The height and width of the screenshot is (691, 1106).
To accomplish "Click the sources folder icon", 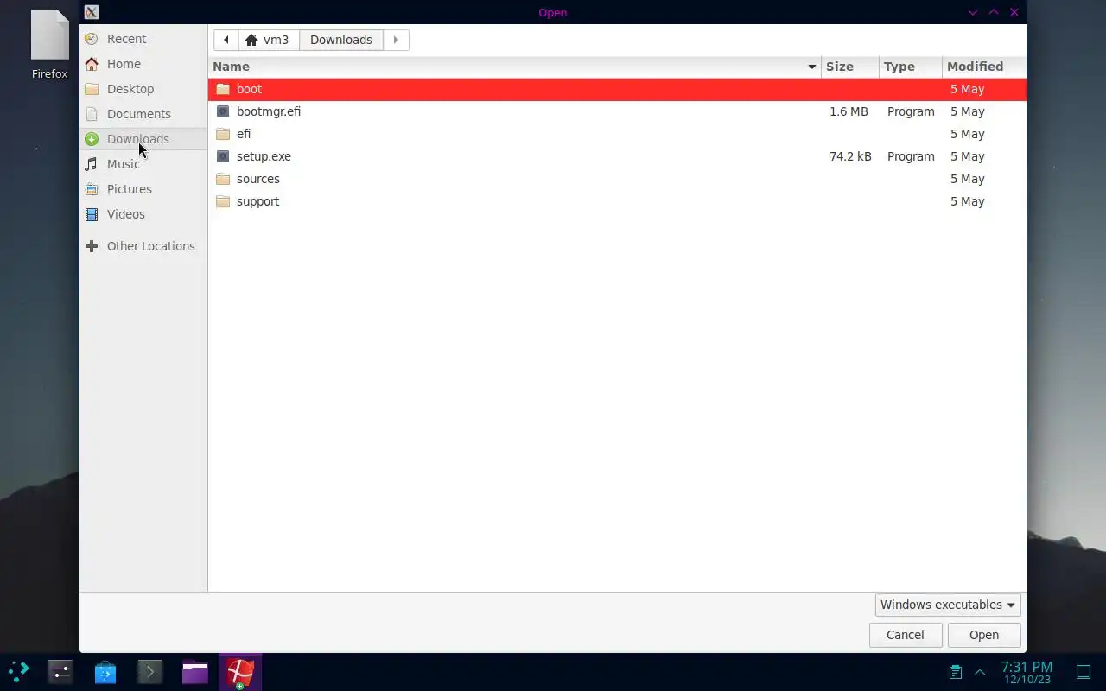I will pyautogui.click(x=223, y=179).
